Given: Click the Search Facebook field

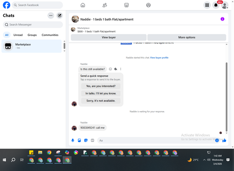Looking at the screenshot, I should [x=37, y=5].
